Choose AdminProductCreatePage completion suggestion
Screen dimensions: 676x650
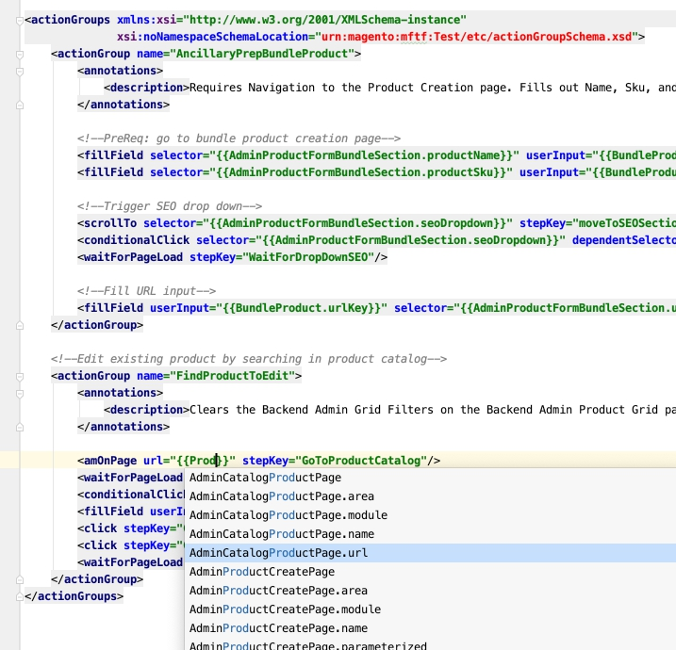tap(430, 572)
